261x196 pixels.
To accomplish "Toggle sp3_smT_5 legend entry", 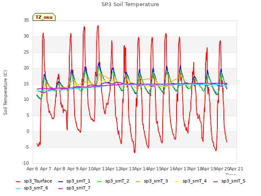I will pos(229,181).
